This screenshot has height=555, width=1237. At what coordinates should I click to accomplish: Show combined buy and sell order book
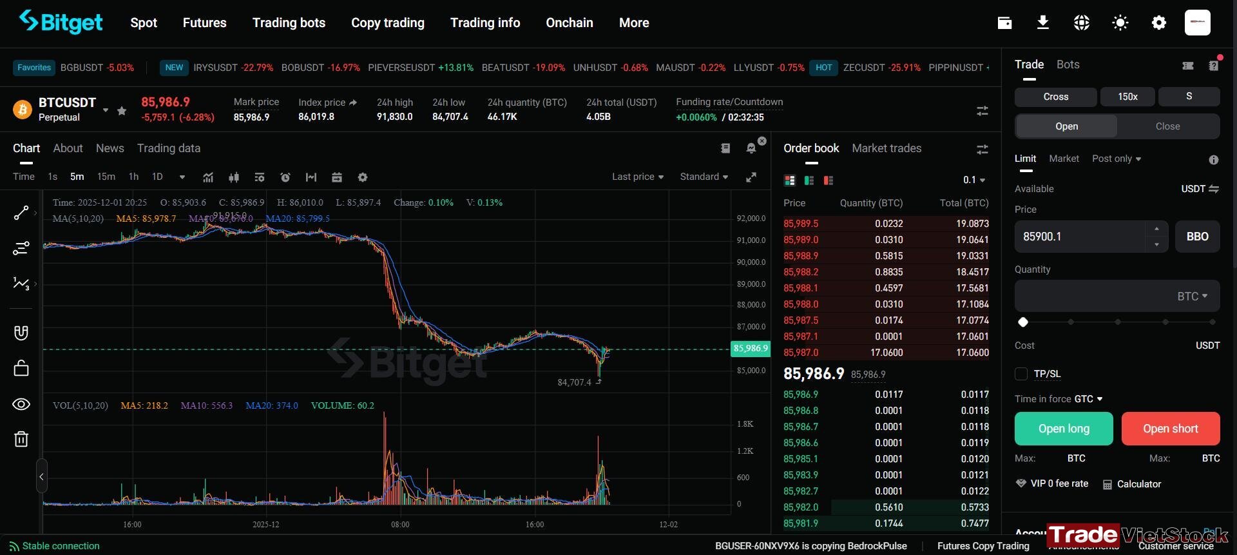(790, 180)
